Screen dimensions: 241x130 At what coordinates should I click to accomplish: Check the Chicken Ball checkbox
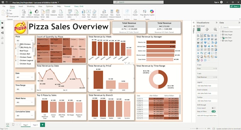pyautogui.click(x=18, y=54)
